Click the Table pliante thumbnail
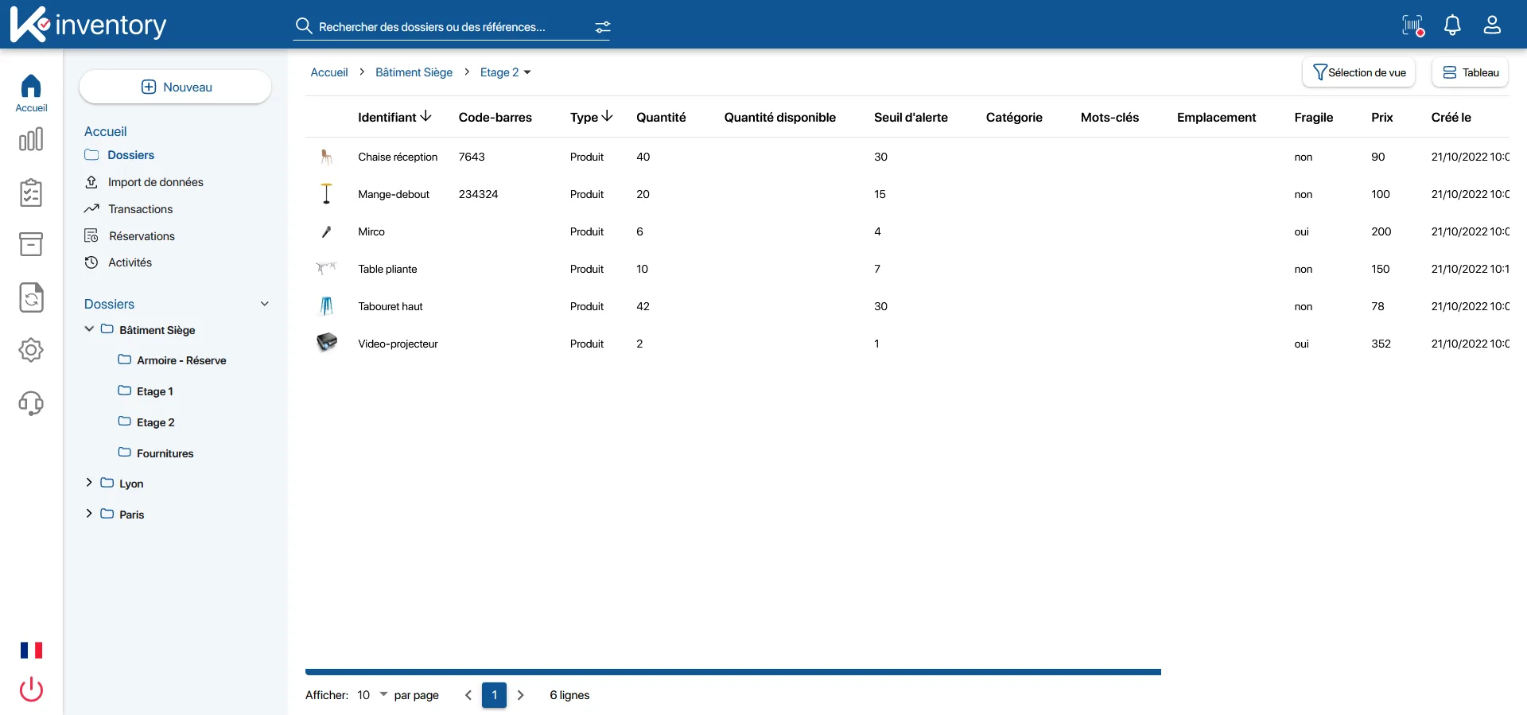 326,269
